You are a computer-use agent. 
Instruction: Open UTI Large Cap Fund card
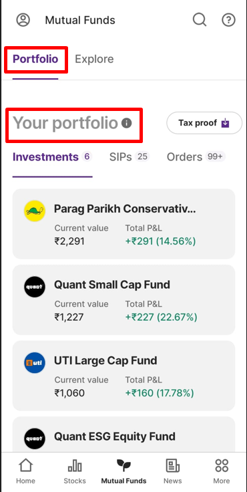[x=123, y=376]
